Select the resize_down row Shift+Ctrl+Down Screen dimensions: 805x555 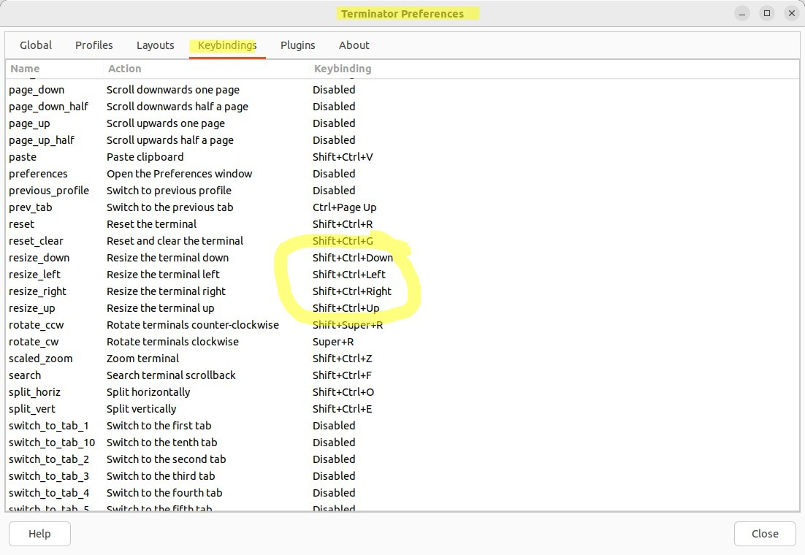coord(353,257)
